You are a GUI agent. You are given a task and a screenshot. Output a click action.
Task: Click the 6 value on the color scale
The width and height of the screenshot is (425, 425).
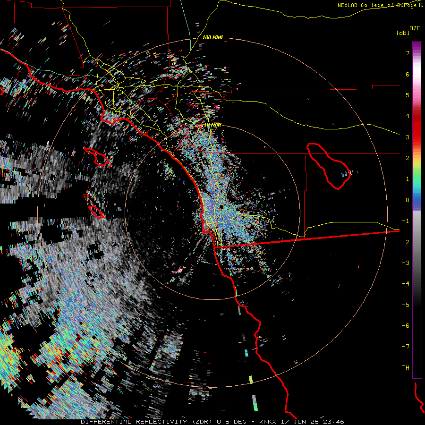coord(408,74)
